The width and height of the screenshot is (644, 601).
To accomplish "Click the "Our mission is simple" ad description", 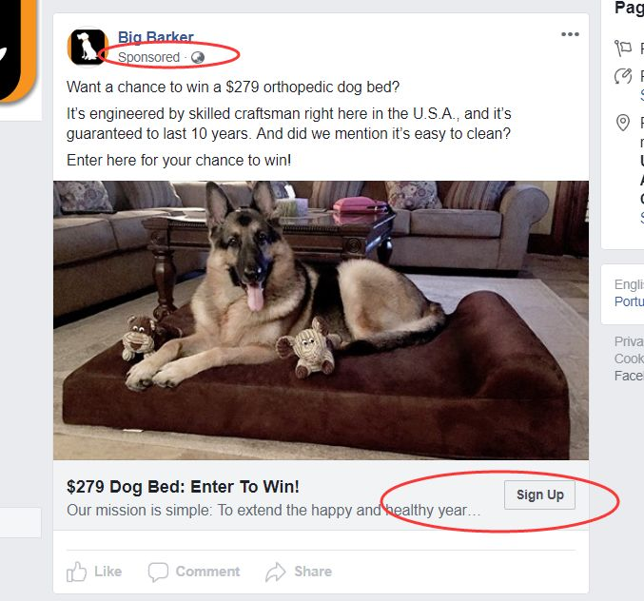I will pos(274,511).
